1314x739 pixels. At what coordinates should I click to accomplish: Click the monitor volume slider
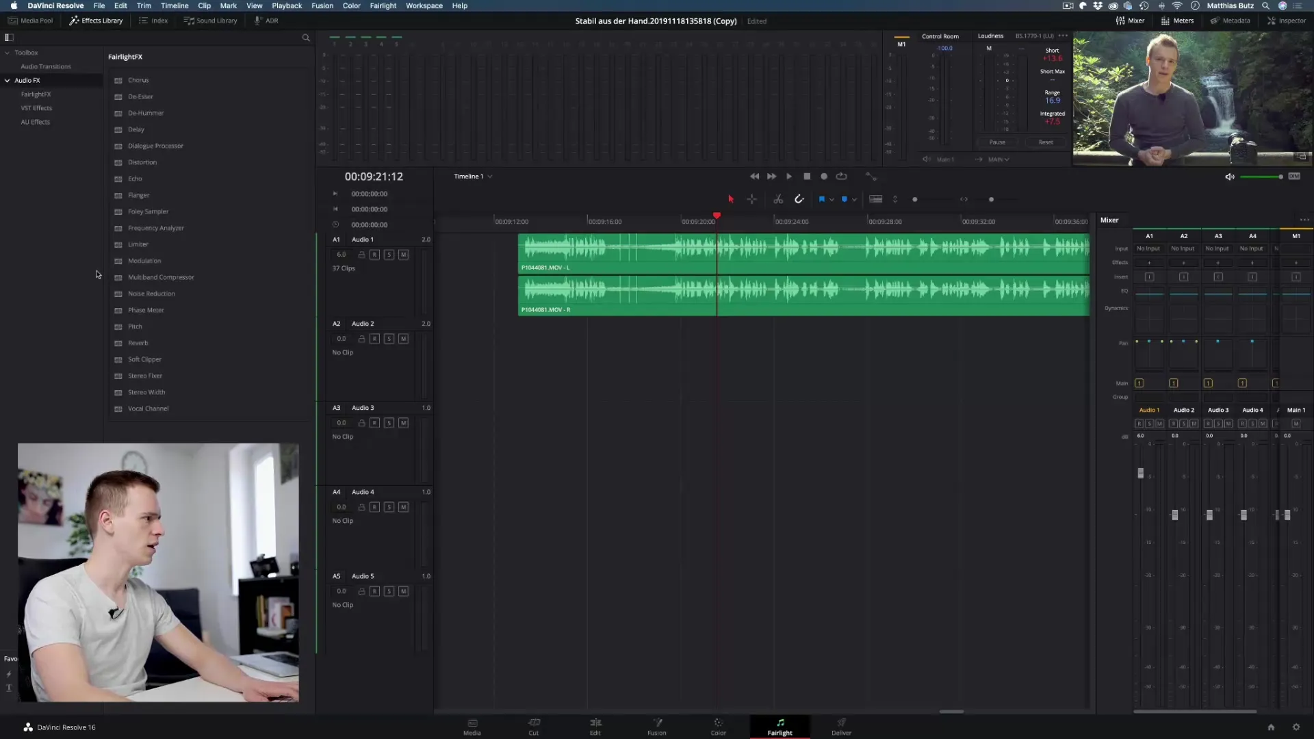(x=1261, y=177)
